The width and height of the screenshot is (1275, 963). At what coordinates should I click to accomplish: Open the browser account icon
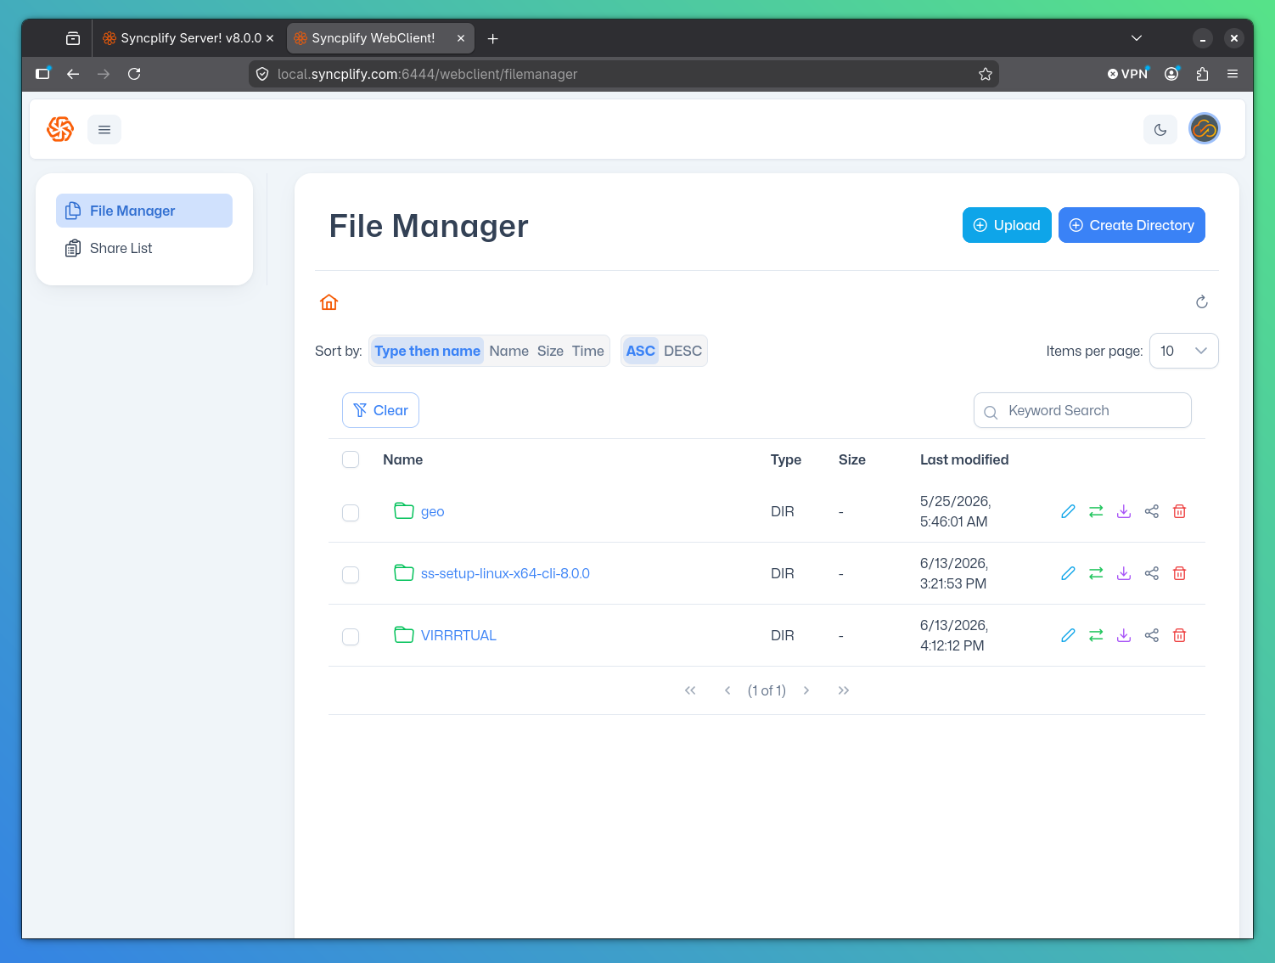1171,74
